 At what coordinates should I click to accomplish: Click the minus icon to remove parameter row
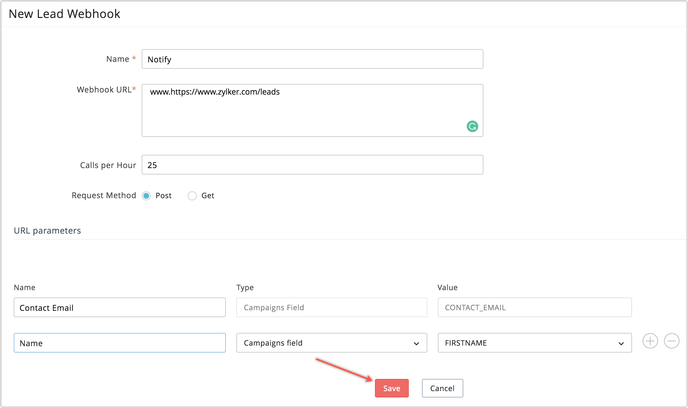[x=672, y=341]
